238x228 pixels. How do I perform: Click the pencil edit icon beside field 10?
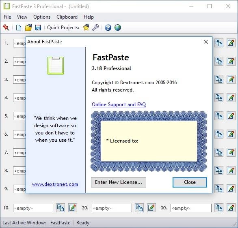pos(73,208)
